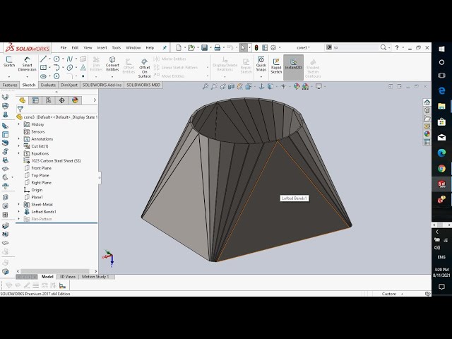
Task: Select the Spline sketch tool
Action: click(70, 59)
